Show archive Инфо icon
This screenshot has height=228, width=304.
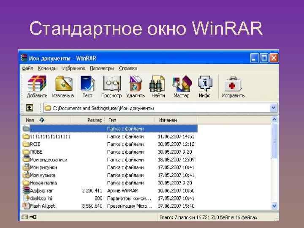tap(205, 84)
